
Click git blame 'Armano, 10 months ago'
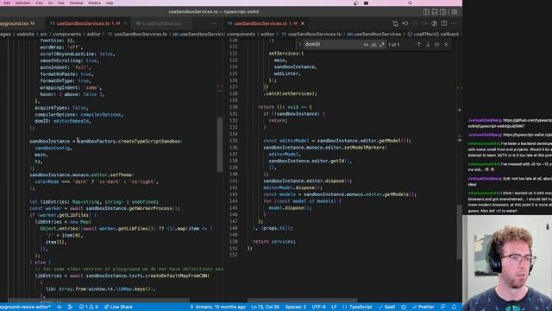217,307
